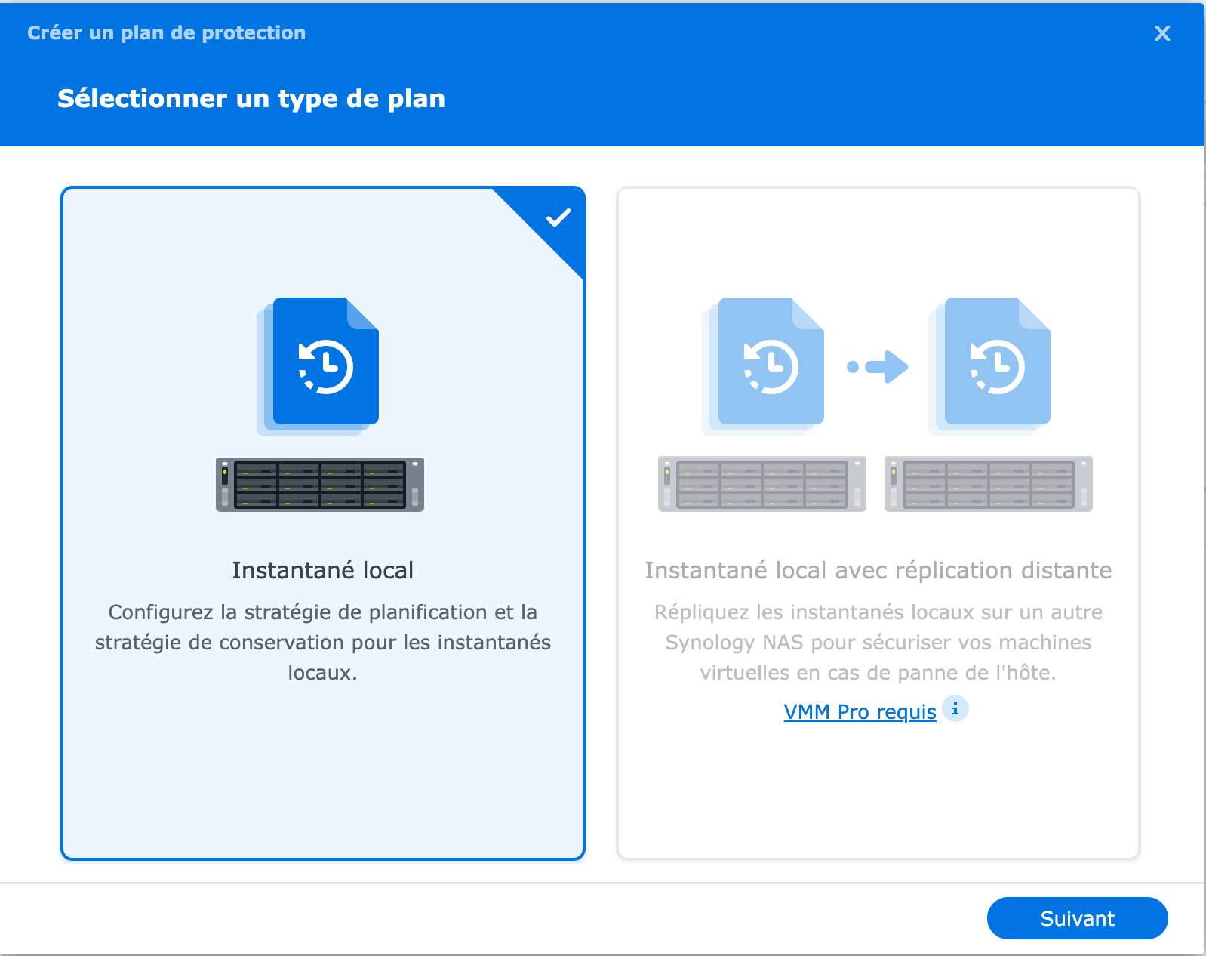Click the VMM Pro info icon
The image size is (1206, 956).
[x=955, y=709]
